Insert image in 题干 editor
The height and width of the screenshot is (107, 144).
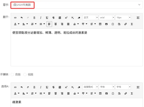pos(106,24)
